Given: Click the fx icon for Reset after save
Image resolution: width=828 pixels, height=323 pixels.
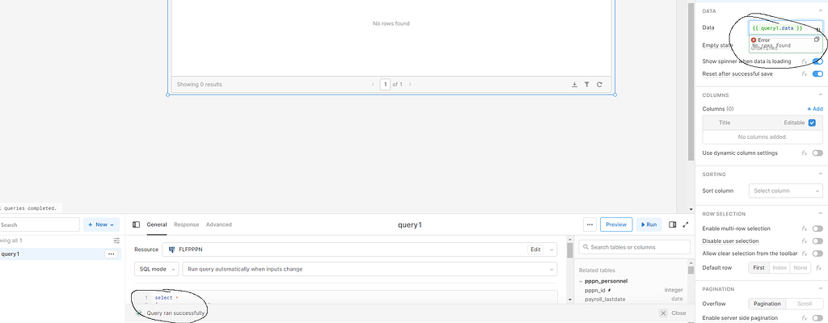Looking at the screenshot, I should (805, 74).
